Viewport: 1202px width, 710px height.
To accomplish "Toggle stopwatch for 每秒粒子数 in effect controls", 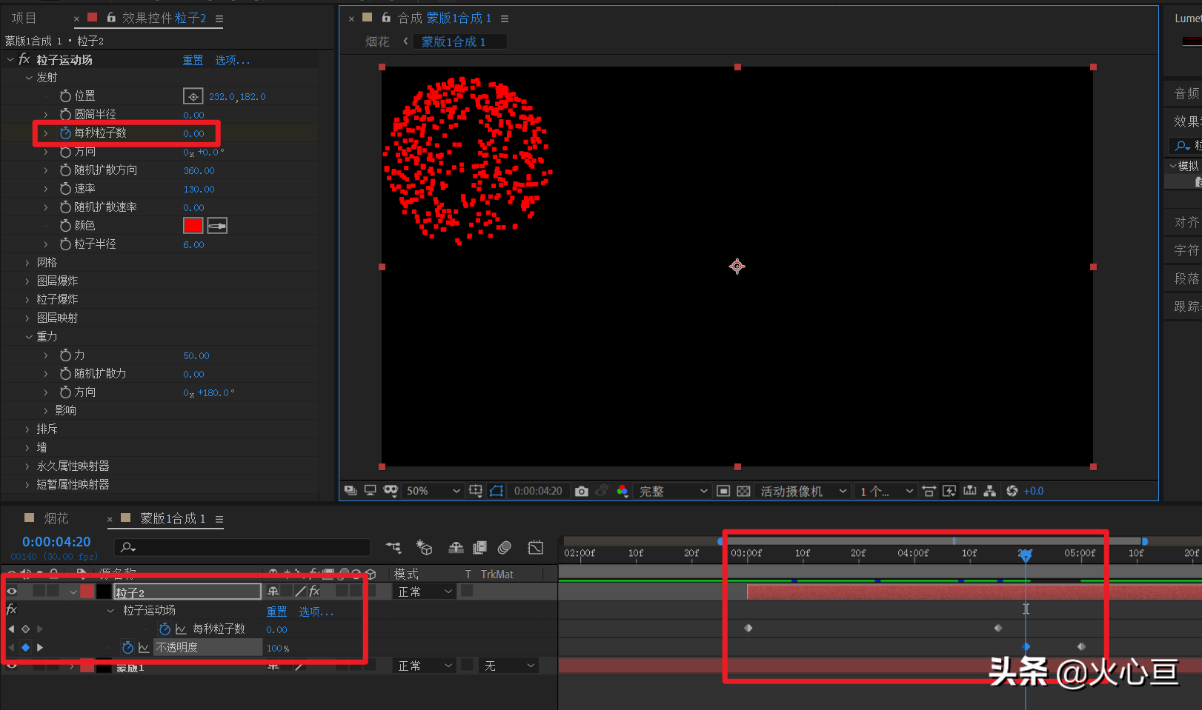I will [66, 133].
